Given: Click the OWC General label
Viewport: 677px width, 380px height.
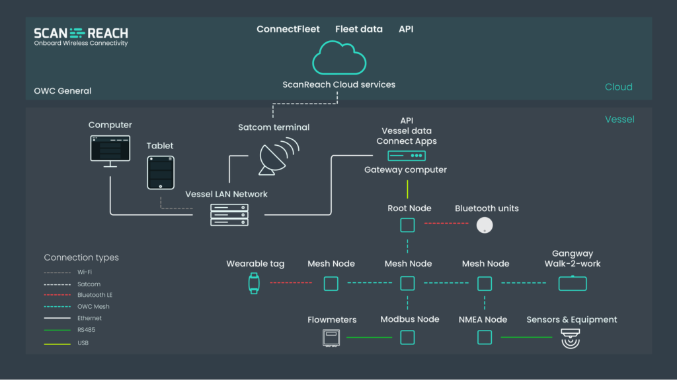Looking at the screenshot, I should (x=63, y=91).
